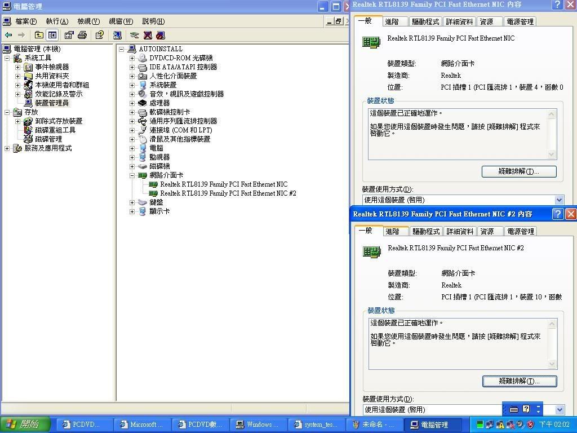This screenshot has height=433, width=577.
Task: Select Realtek RTL8139 NIC #2 device
Action: point(228,193)
